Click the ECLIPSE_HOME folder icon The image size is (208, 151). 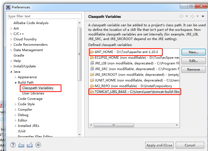[92, 58]
